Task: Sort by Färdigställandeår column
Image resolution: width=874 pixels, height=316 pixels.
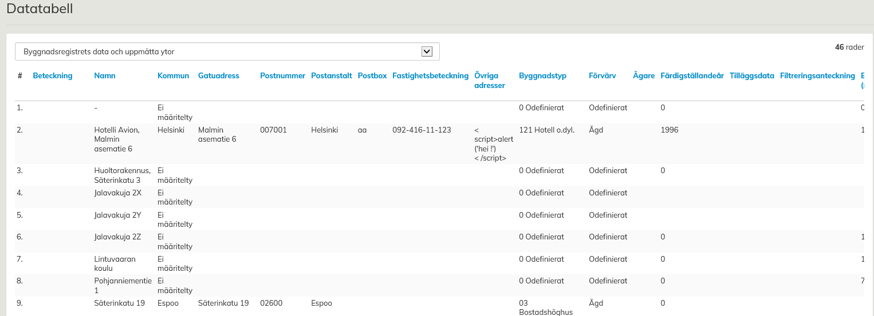Action: click(x=692, y=76)
